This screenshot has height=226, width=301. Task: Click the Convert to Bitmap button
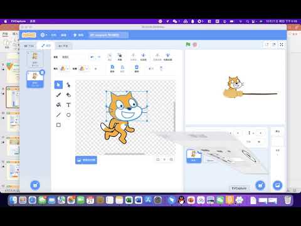pos(86,160)
